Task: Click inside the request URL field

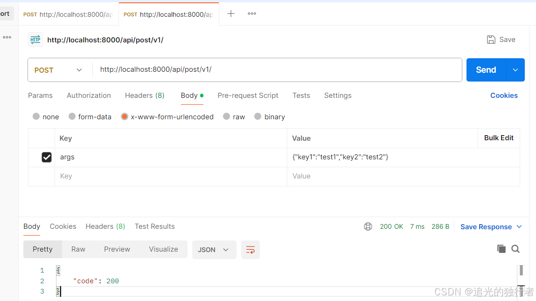Action: click(x=277, y=69)
